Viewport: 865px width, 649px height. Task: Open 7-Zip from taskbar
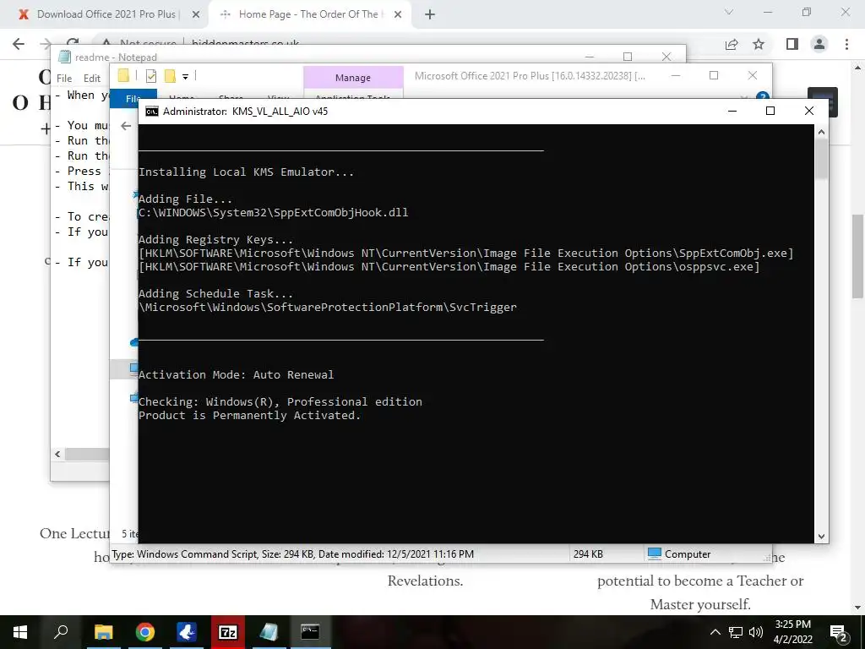(x=228, y=632)
